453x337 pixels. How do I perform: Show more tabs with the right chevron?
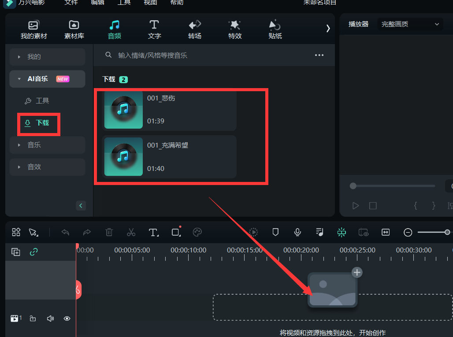[x=328, y=28]
